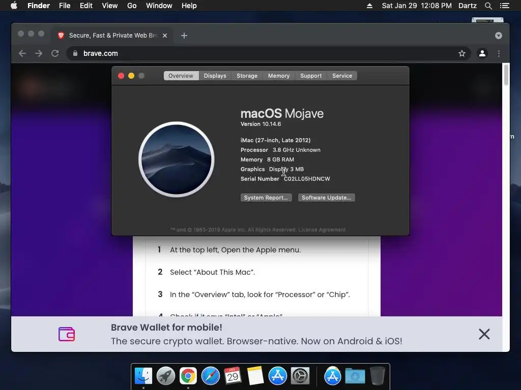Open the Go menu
The height and width of the screenshot is (390, 521).
tap(132, 6)
